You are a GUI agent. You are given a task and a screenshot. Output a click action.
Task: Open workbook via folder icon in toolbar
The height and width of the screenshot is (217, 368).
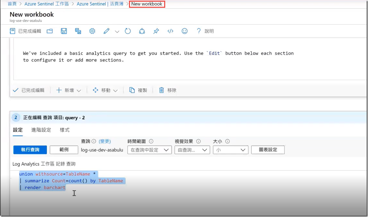[49, 31]
